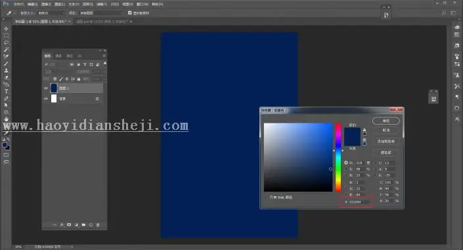463x250 pixels.
Task: Open the Layers panel flyout menu
Action: click(104, 56)
